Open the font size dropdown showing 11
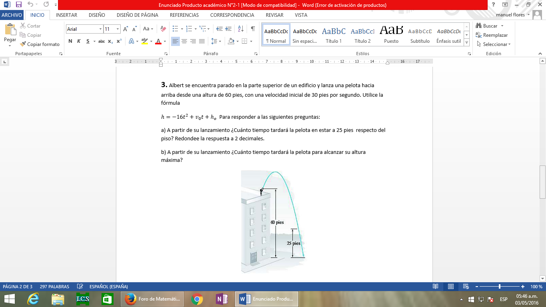Viewport: 546px width, 307px height. pyautogui.click(x=118, y=29)
